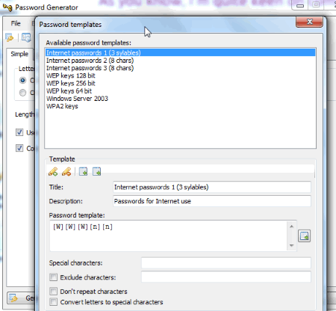Open the File menu
This screenshot has height=311, width=336.
[x=16, y=23]
